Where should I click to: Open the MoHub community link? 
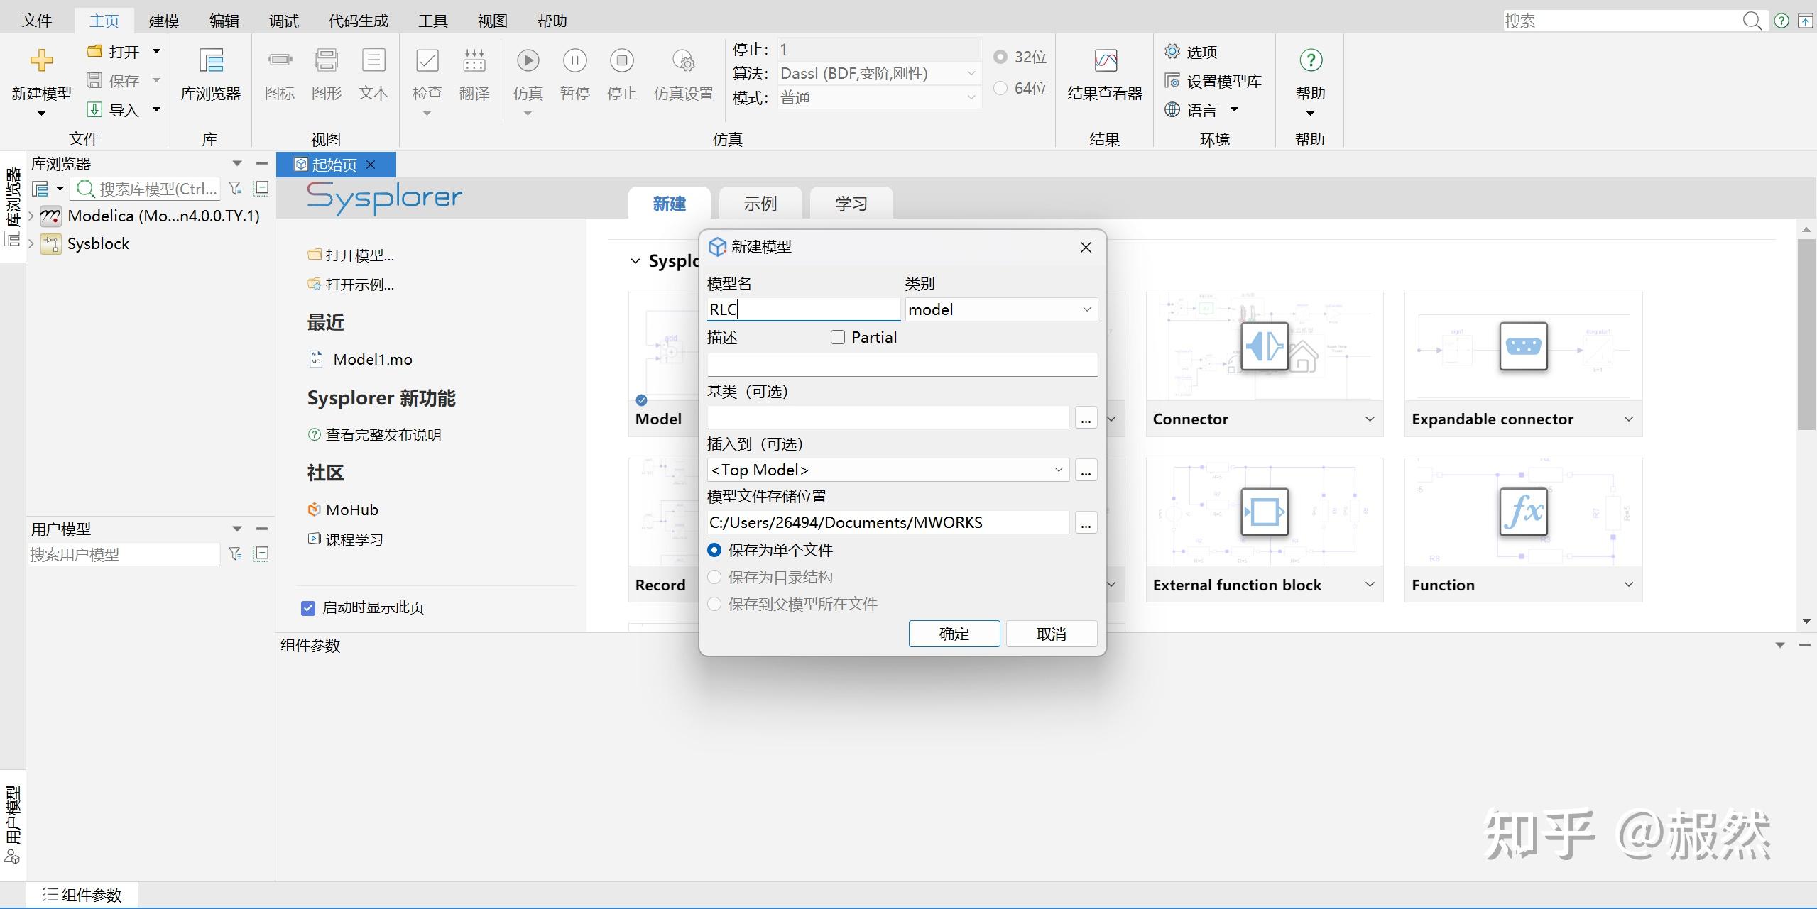[351, 509]
